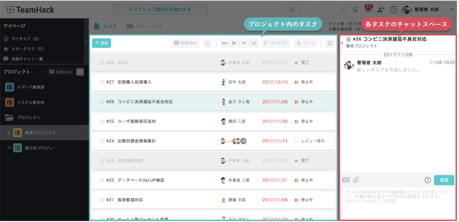The width and height of the screenshot is (459, 222).
Task: Filter tasks by in-progress play icon
Action: pos(234,43)
